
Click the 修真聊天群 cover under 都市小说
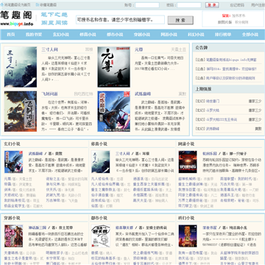(x=101, y=236)
